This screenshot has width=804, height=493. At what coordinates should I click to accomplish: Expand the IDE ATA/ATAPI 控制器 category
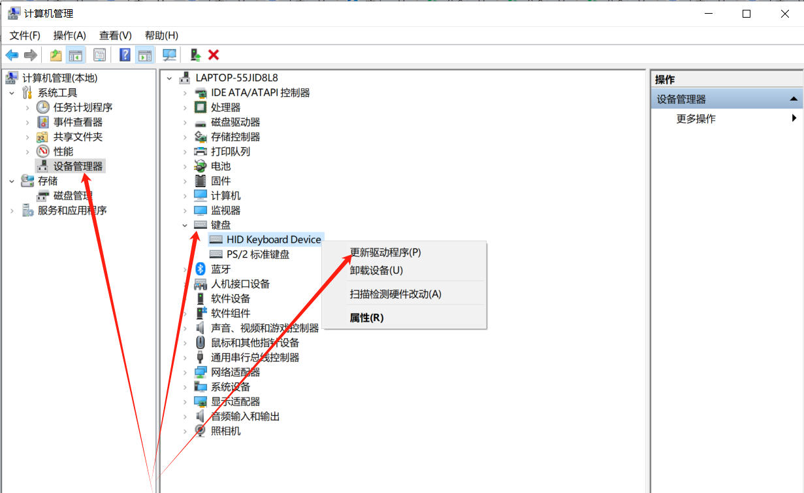tap(185, 93)
